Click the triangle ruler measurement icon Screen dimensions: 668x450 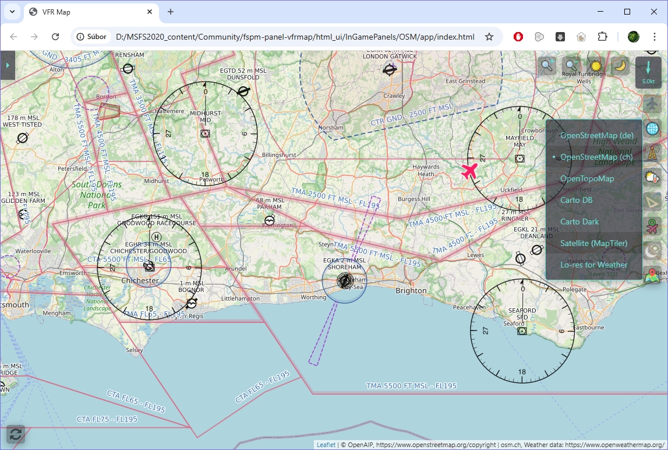pyautogui.click(x=652, y=202)
